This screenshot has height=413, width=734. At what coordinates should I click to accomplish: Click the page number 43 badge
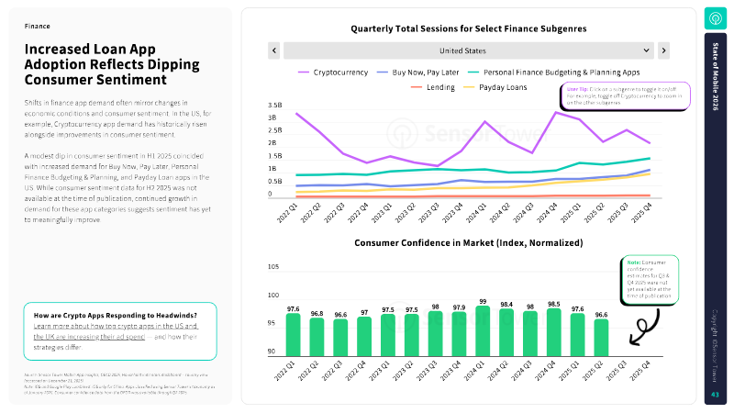(x=716, y=395)
